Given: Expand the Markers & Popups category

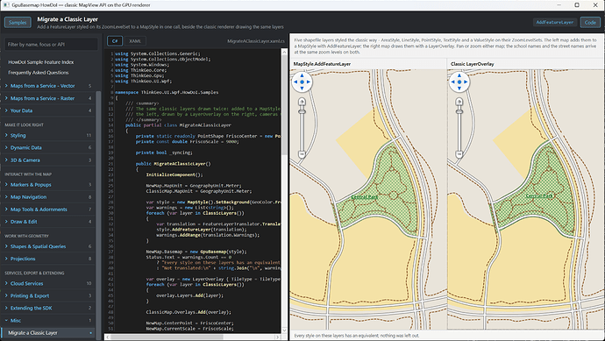Looking at the screenshot, I should pyautogui.click(x=48, y=184).
